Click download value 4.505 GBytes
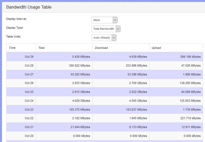The width and height of the screenshot is (205, 142). click(138, 101)
